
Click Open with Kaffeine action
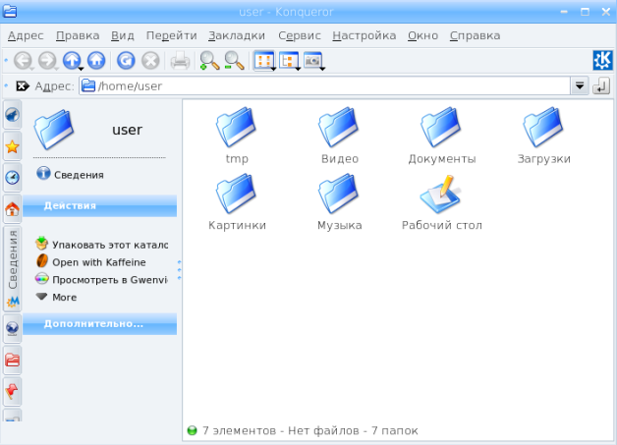coord(98,262)
